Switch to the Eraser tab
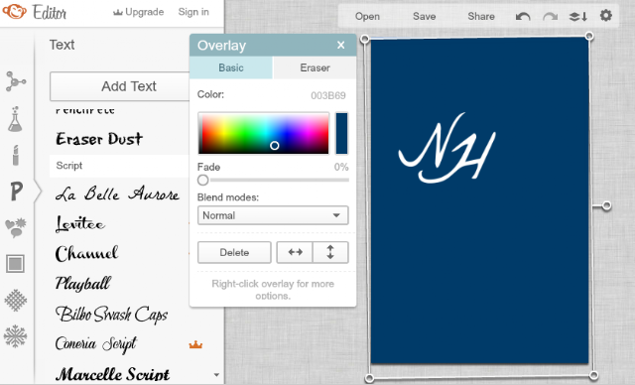The image size is (635, 385). point(315,67)
